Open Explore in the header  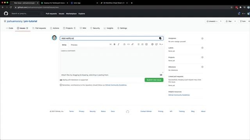point(82,14)
